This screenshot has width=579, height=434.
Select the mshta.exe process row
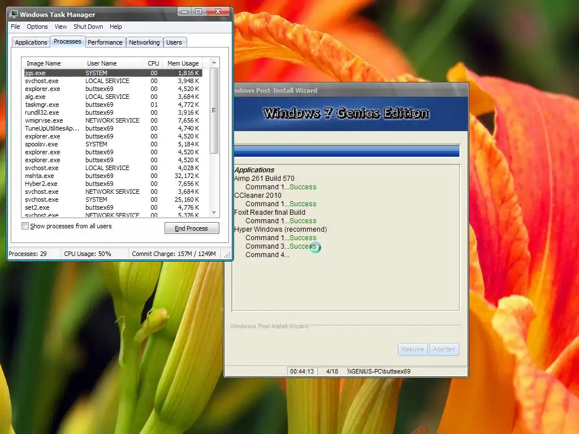click(x=113, y=176)
